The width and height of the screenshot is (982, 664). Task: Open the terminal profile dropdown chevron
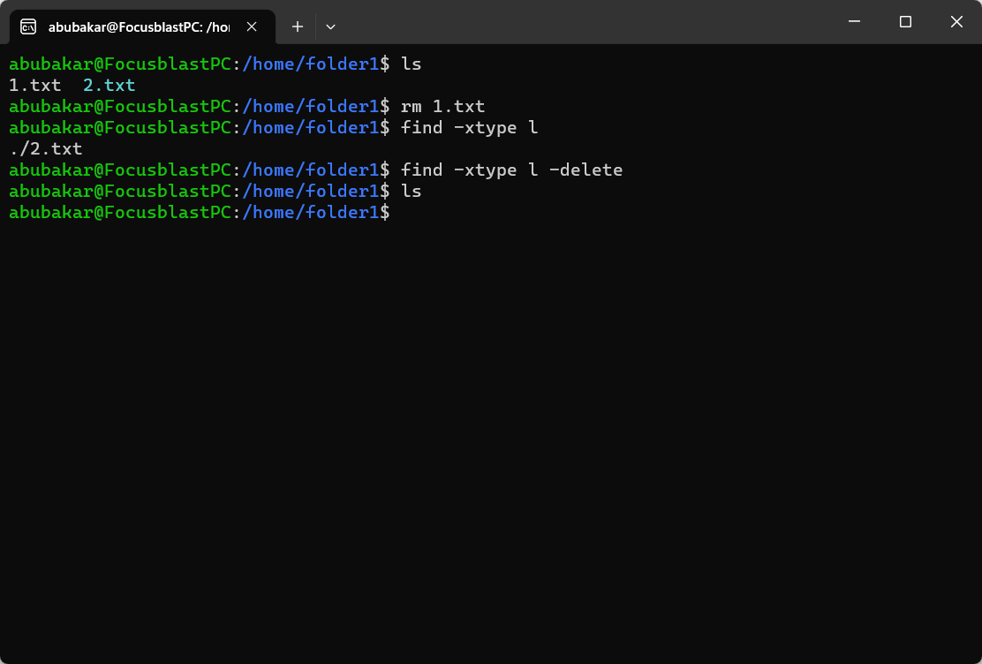[x=330, y=26]
